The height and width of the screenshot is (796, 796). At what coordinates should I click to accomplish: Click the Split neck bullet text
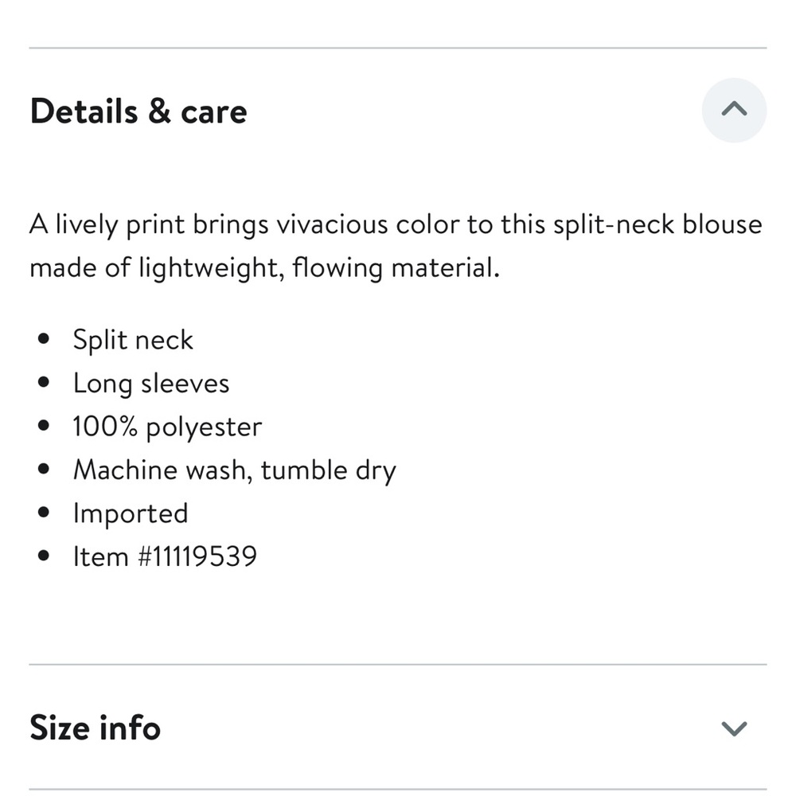pos(133,340)
